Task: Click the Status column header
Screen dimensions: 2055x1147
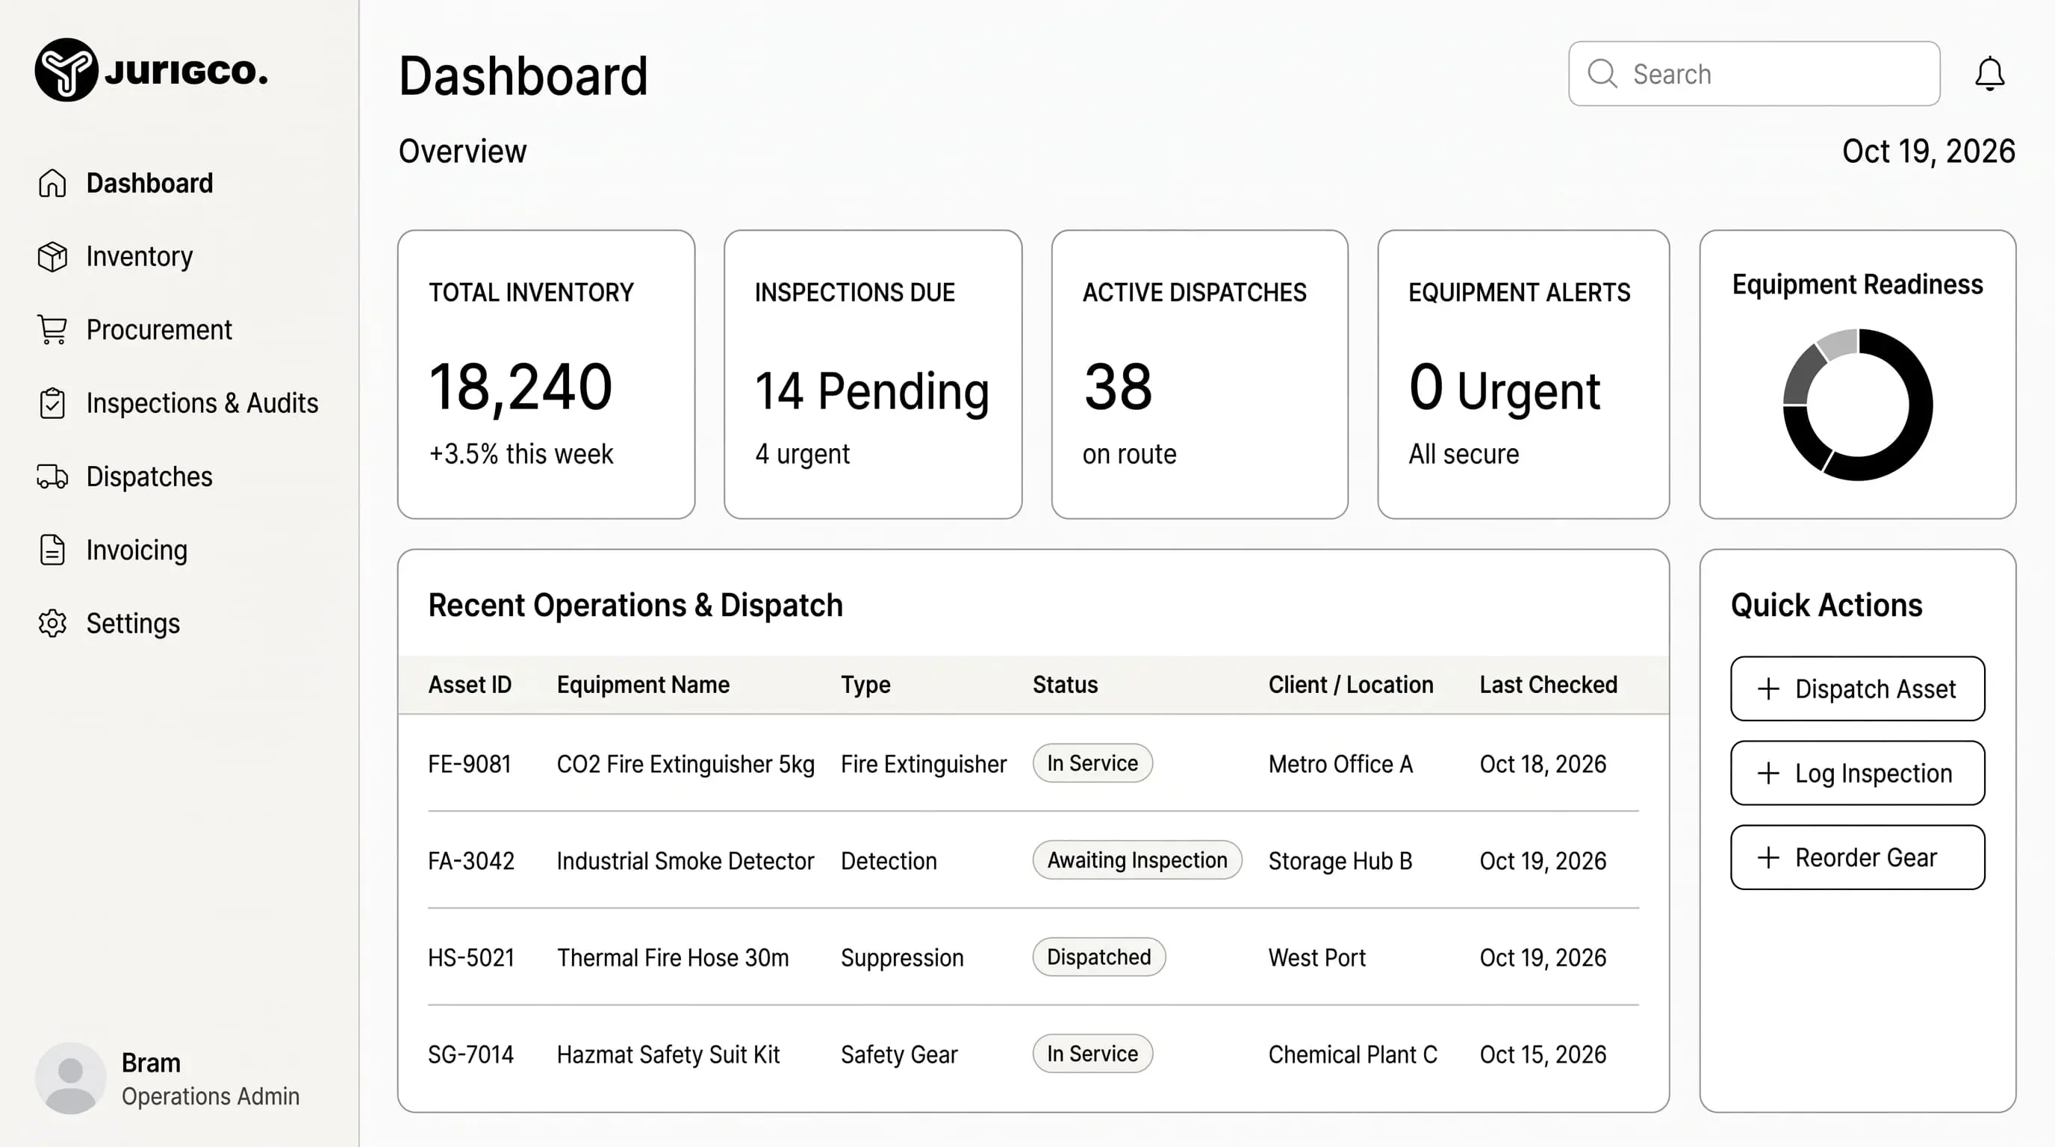Action: coord(1065,684)
